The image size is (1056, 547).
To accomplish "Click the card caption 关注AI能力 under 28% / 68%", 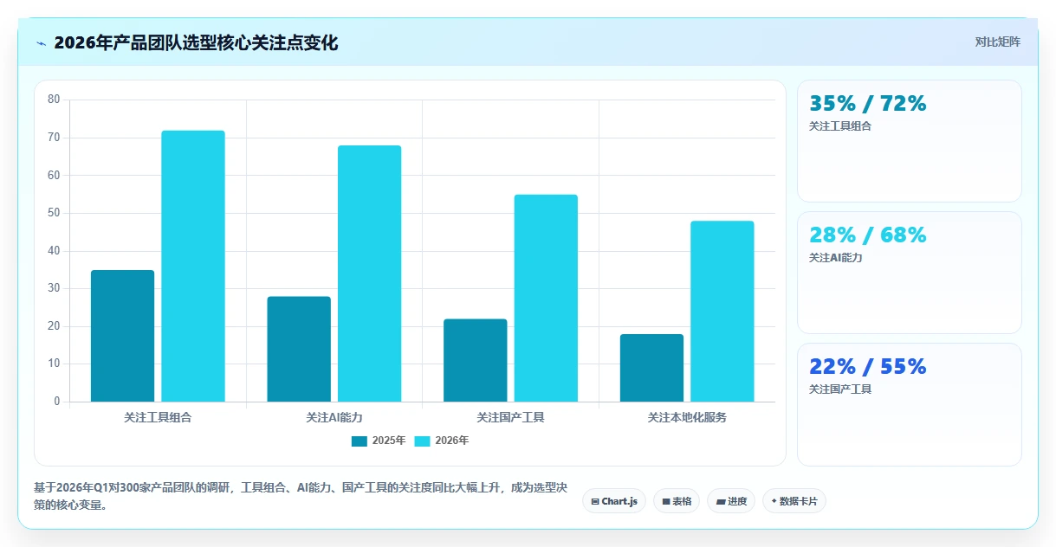I will [x=836, y=258].
